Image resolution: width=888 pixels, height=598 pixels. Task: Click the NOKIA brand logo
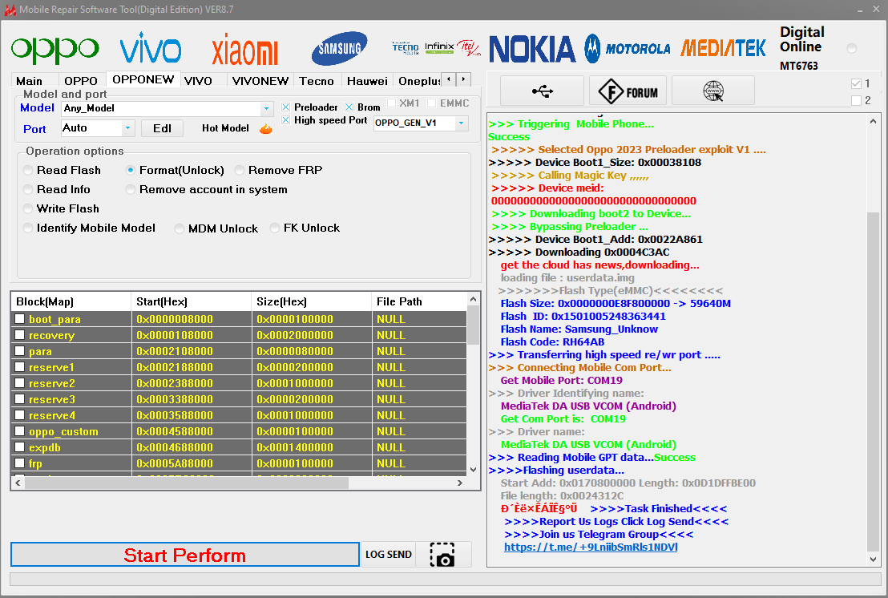(532, 49)
